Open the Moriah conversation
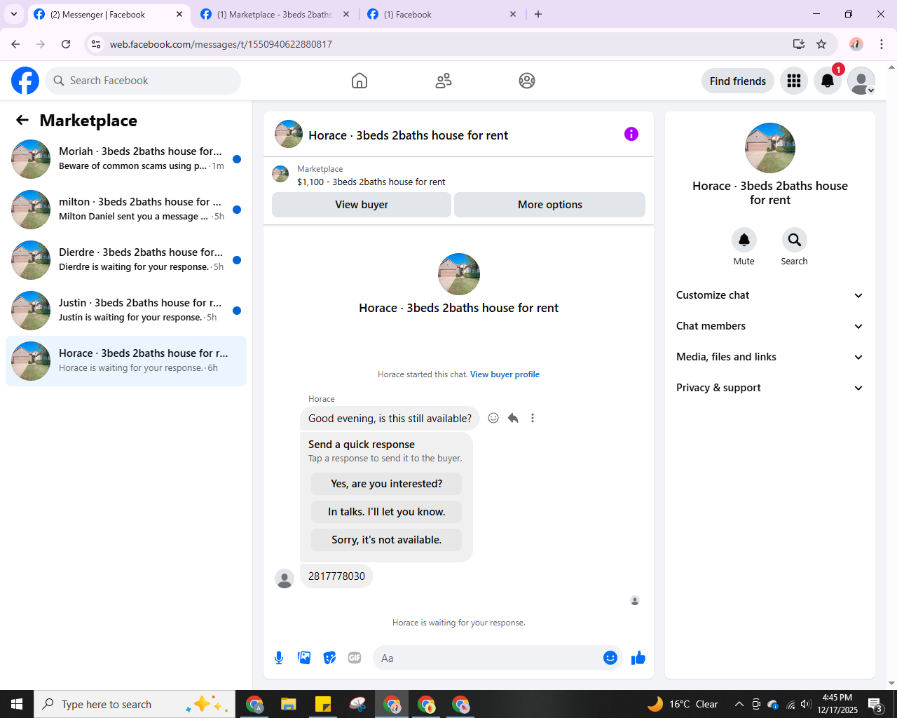This screenshot has height=718, width=897. [x=126, y=159]
